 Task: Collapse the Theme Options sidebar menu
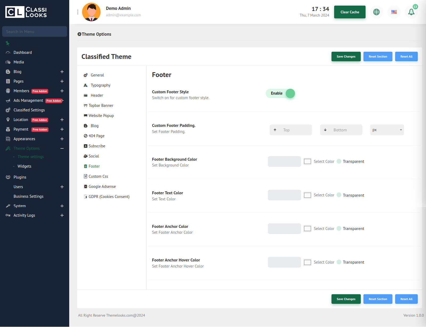62,148
